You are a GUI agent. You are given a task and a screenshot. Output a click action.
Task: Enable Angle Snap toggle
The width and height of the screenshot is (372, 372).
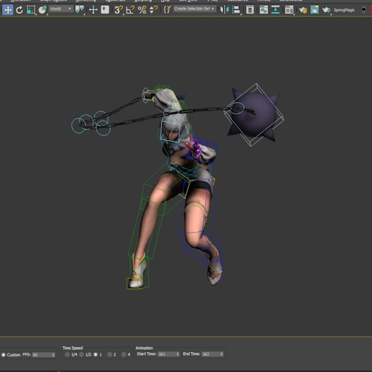(x=130, y=10)
